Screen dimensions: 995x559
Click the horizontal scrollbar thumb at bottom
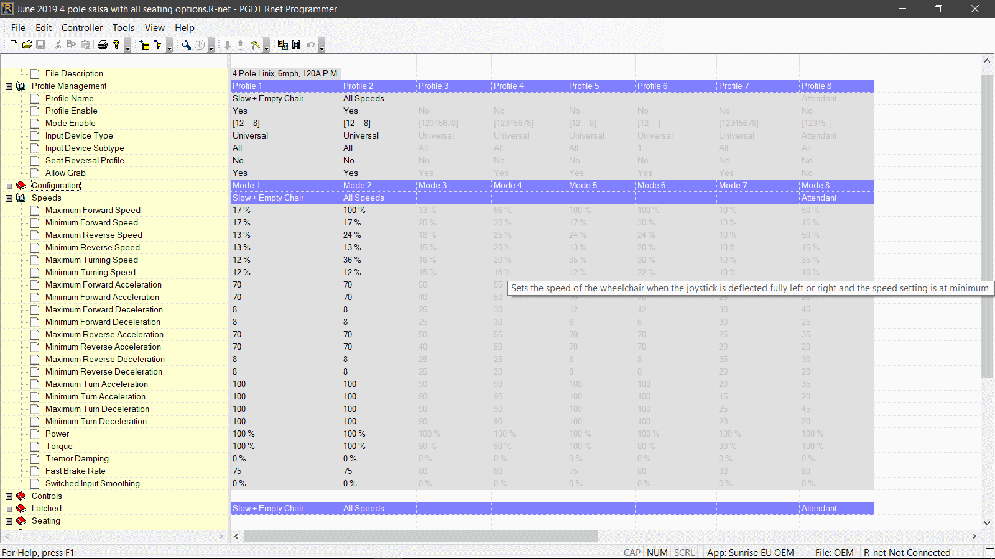click(x=420, y=536)
